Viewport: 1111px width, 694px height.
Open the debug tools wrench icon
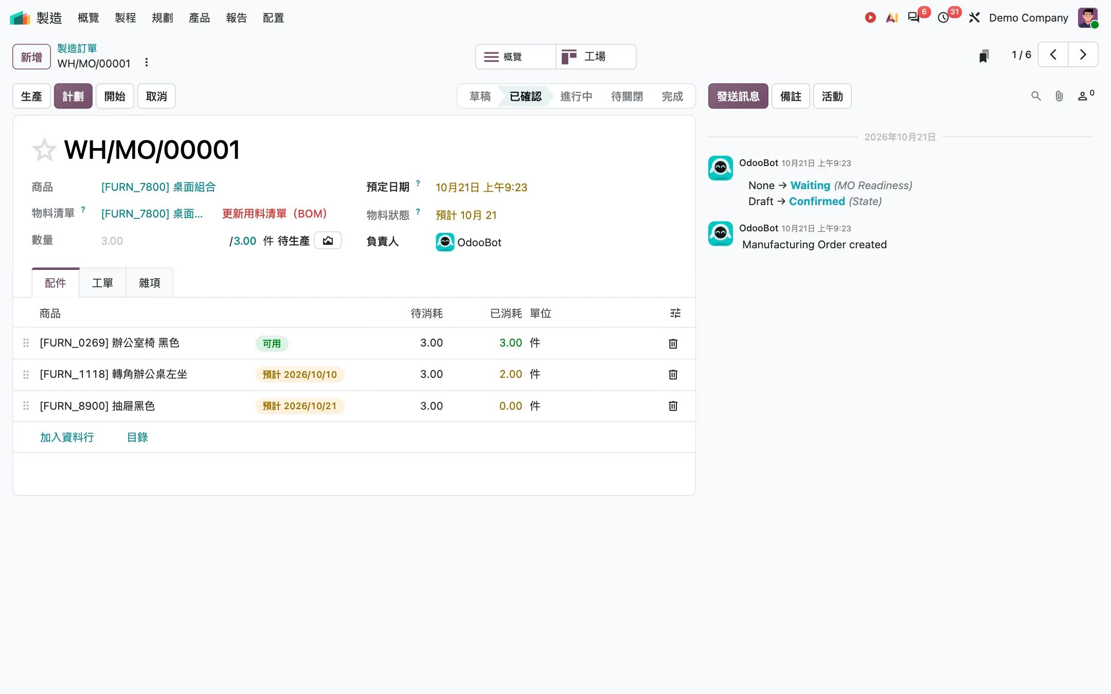[974, 17]
